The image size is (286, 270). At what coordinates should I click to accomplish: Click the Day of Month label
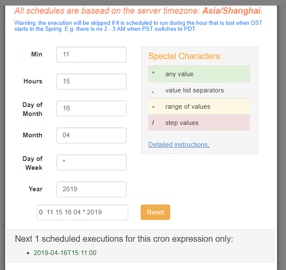coord(32,109)
